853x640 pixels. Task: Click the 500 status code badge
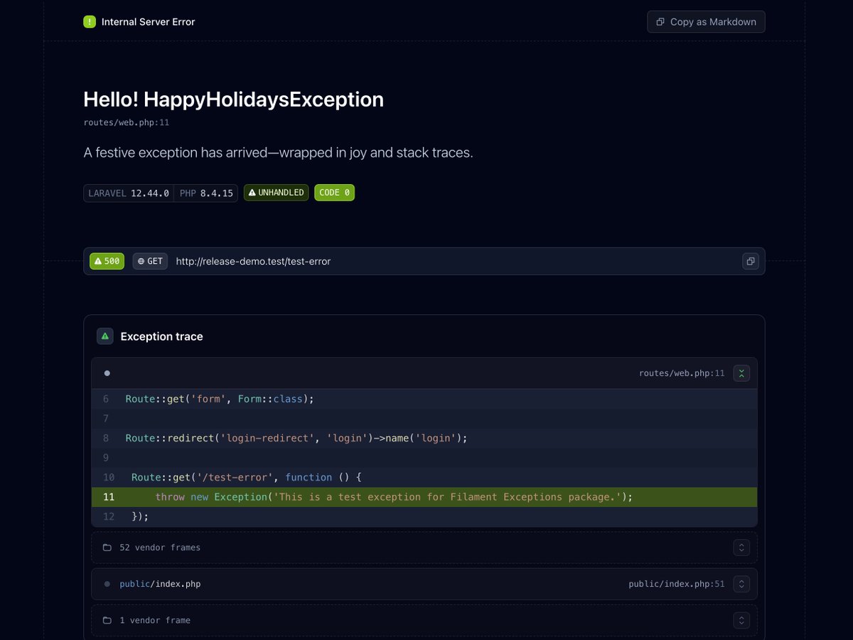[107, 261]
